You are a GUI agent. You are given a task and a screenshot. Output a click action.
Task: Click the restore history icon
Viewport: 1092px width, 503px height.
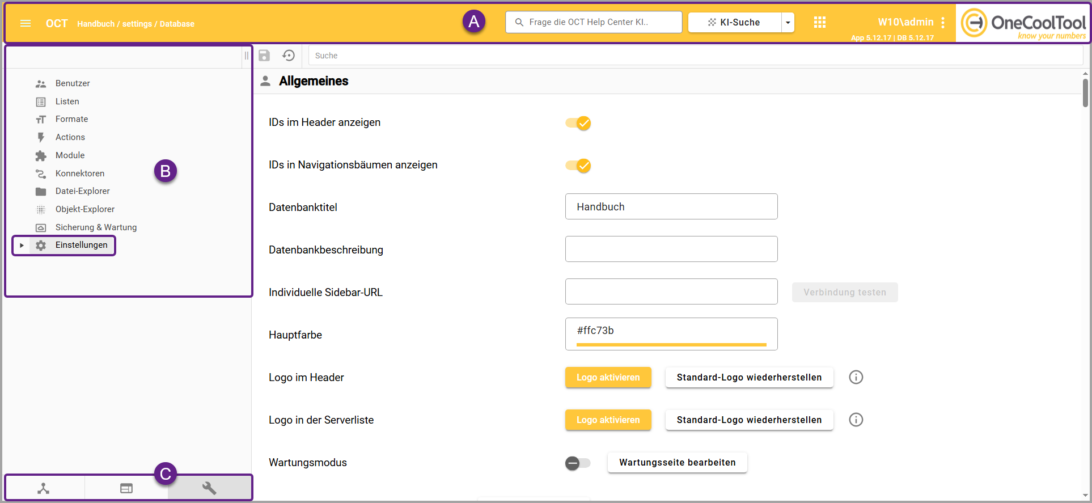click(289, 55)
